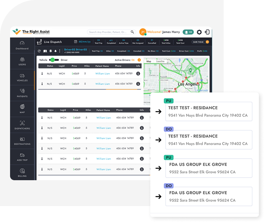This screenshot has width=265, height=223.
Task: Open the dd/mm/yy date picker
Action: (81, 42)
